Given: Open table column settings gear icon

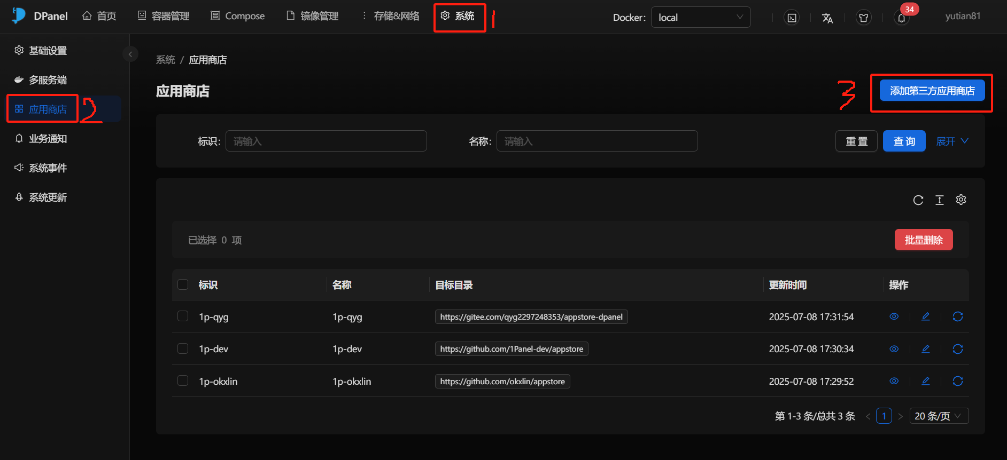Looking at the screenshot, I should click(x=961, y=200).
